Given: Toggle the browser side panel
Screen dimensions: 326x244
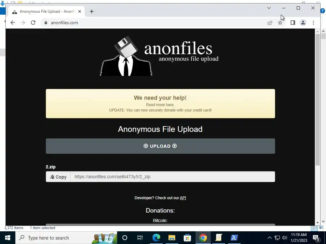Looking at the screenshot, I should [293, 23].
